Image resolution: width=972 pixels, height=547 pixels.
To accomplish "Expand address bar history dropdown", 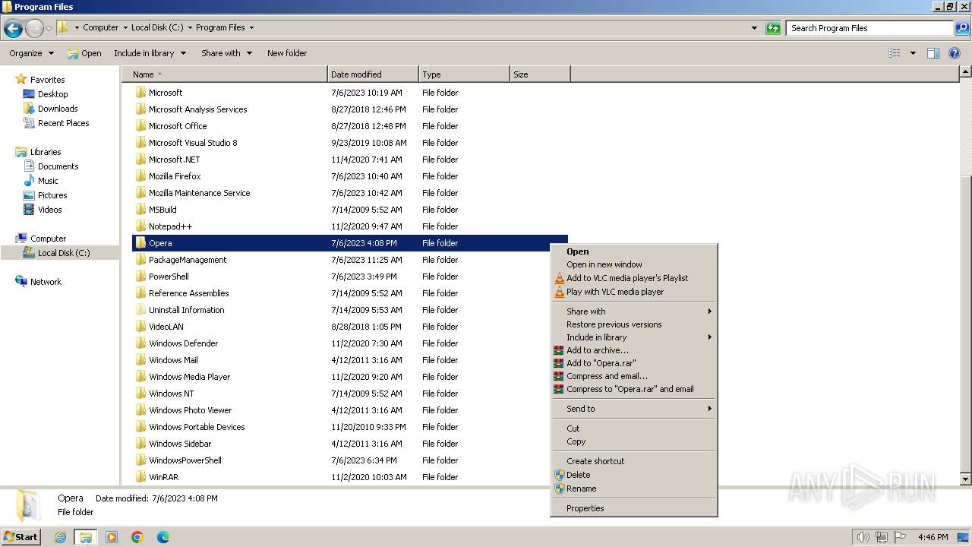I will click(754, 28).
